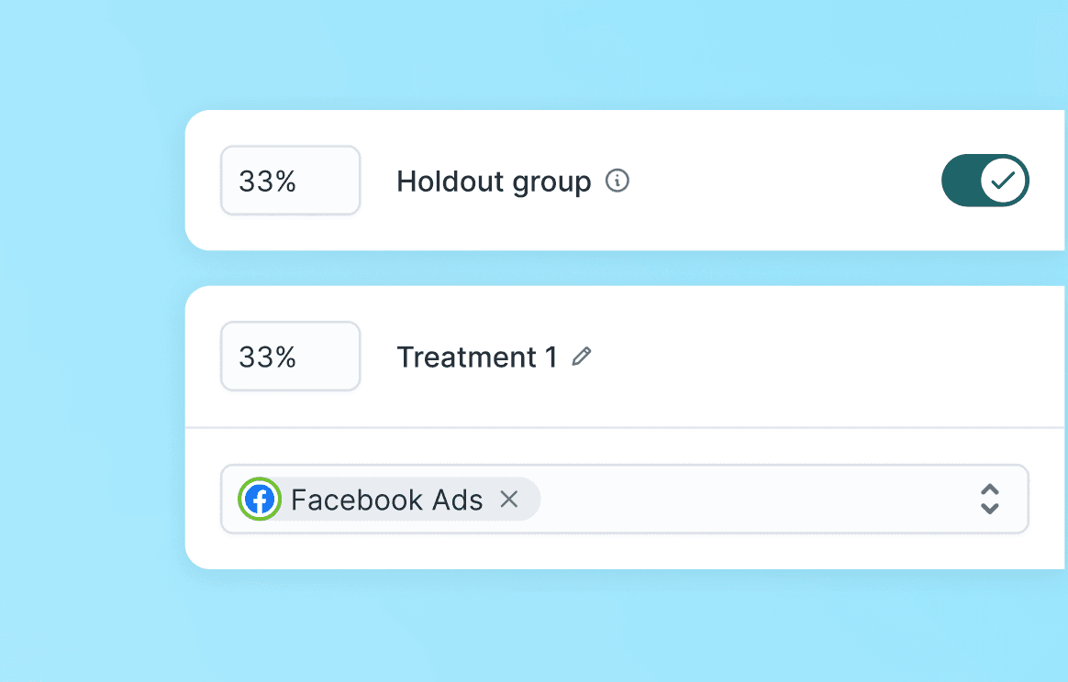
Task: Click the pencil icon to rename Treatment 1
Action: [x=581, y=357]
